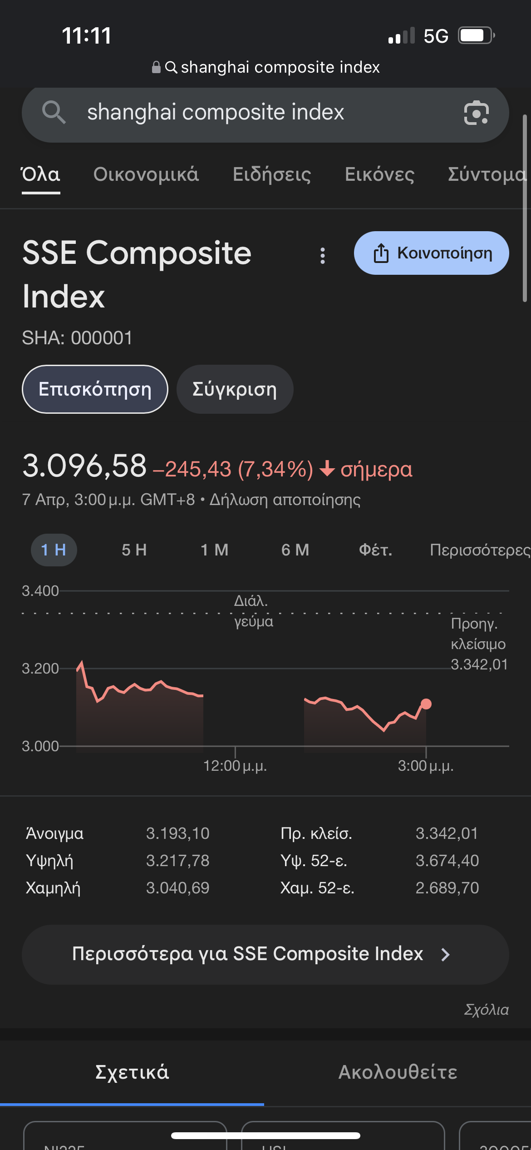Tap the lock icon in address bar
The height and width of the screenshot is (1150, 531).
(x=156, y=67)
